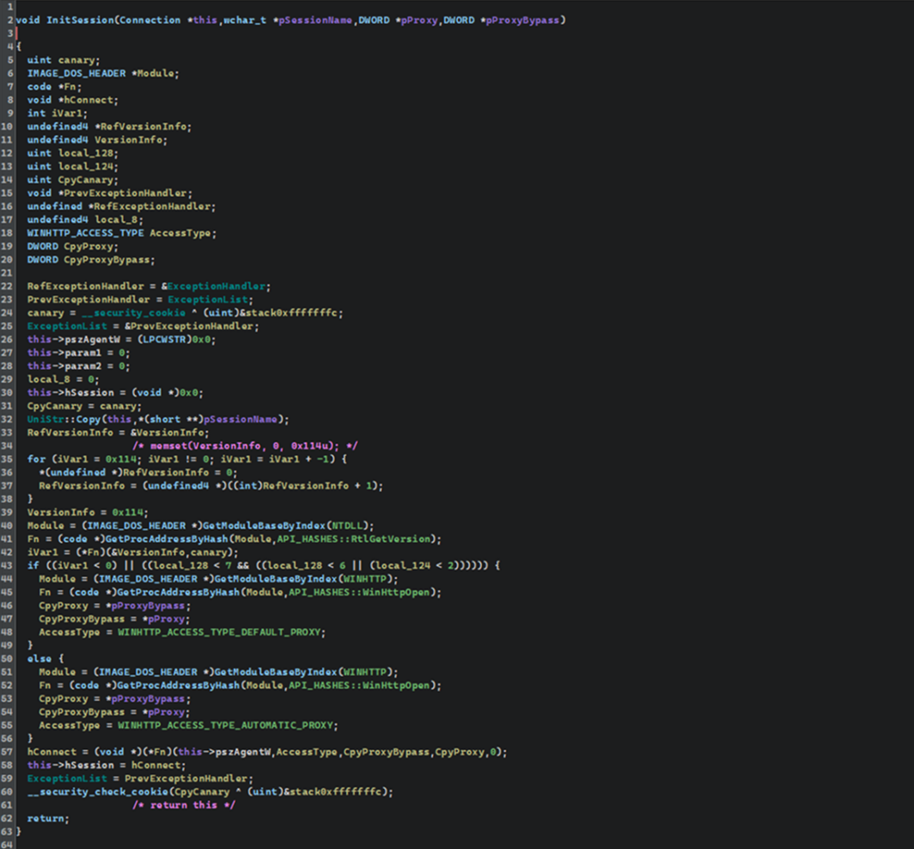Click the Connection type in function signature

(152, 20)
